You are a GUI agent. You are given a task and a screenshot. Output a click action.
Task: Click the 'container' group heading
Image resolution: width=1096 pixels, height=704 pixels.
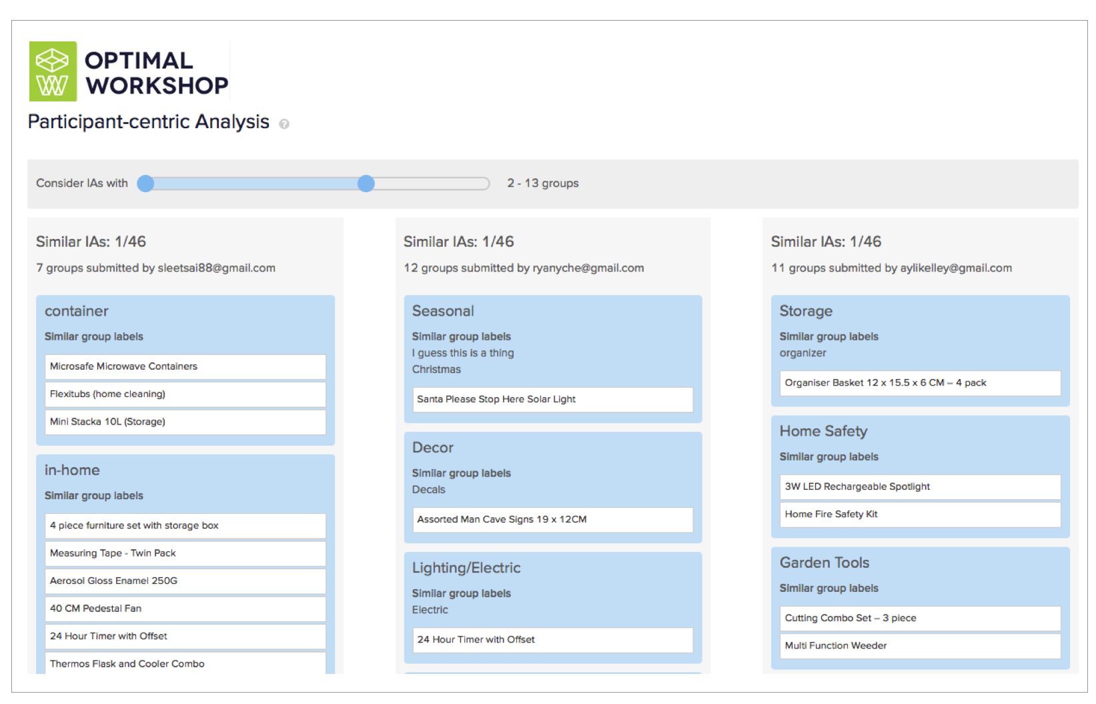click(x=77, y=311)
